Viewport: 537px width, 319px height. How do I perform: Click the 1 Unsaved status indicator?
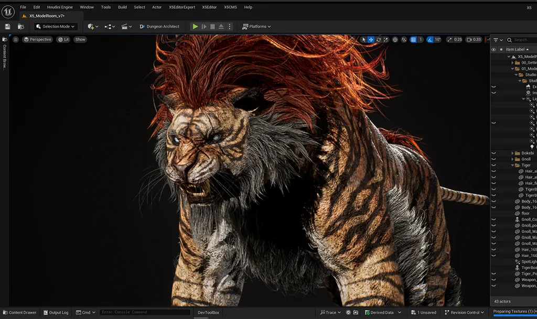424,313
